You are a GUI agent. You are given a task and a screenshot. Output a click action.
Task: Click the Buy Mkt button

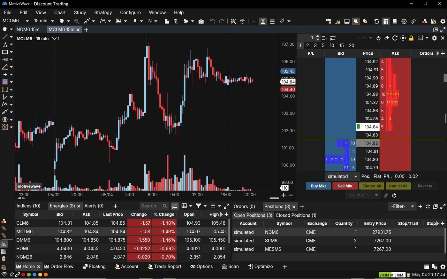coord(318,186)
